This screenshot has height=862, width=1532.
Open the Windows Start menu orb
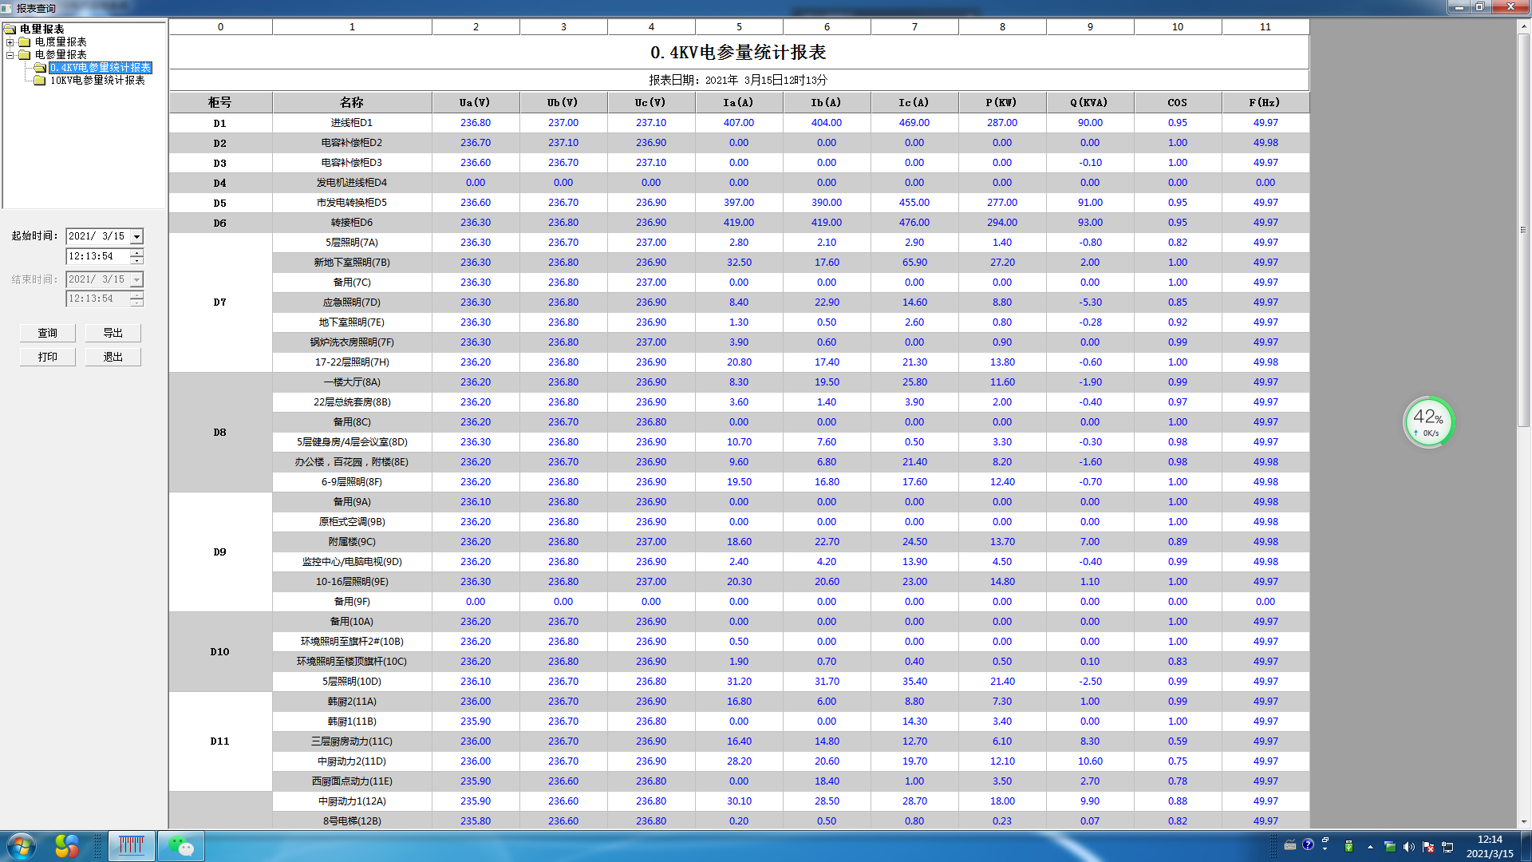(x=21, y=846)
